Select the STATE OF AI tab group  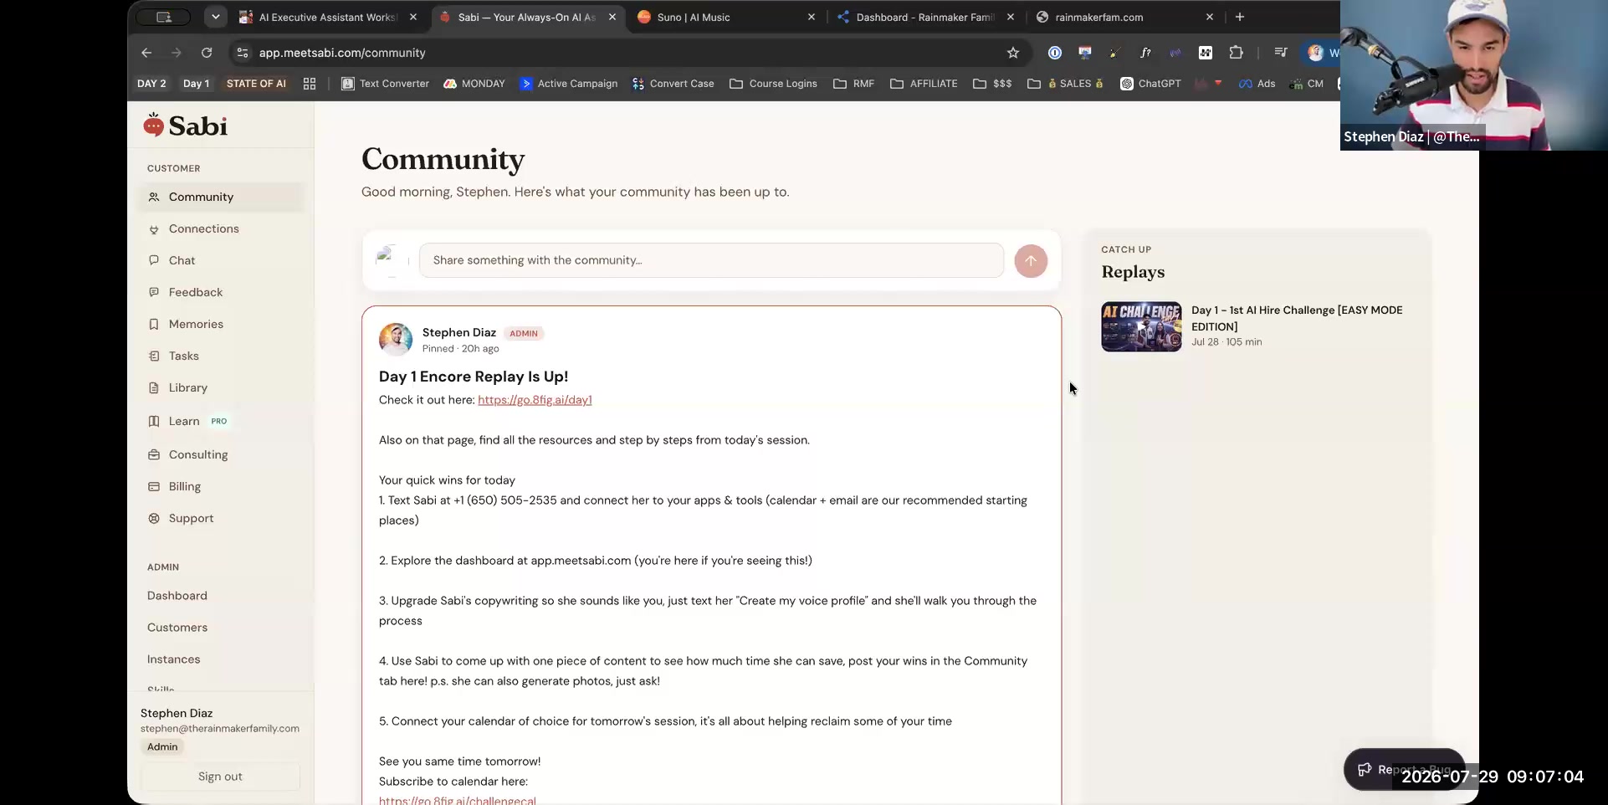(x=256, y=84)
